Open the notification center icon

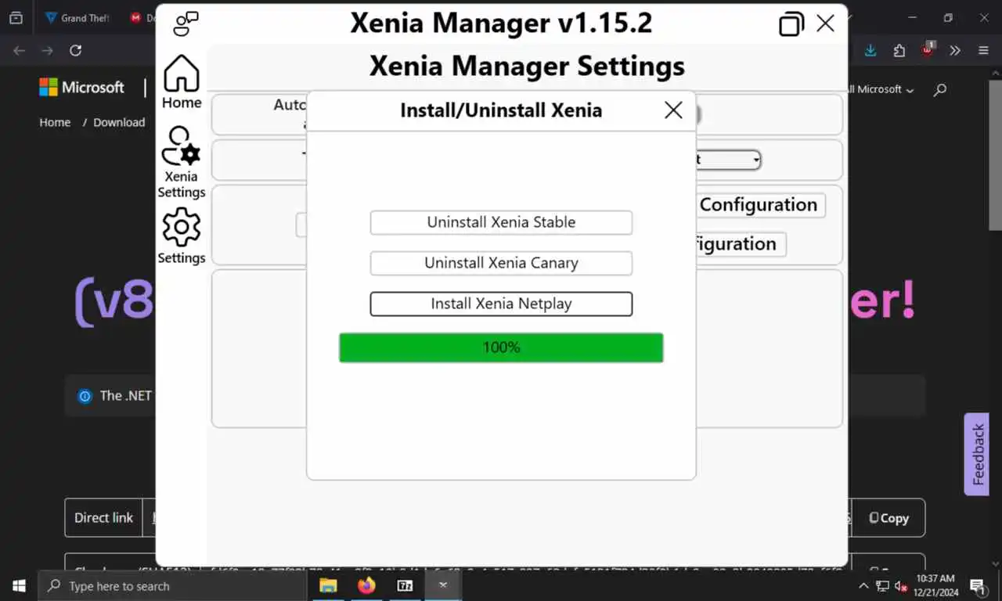click(x=977, y=585)
